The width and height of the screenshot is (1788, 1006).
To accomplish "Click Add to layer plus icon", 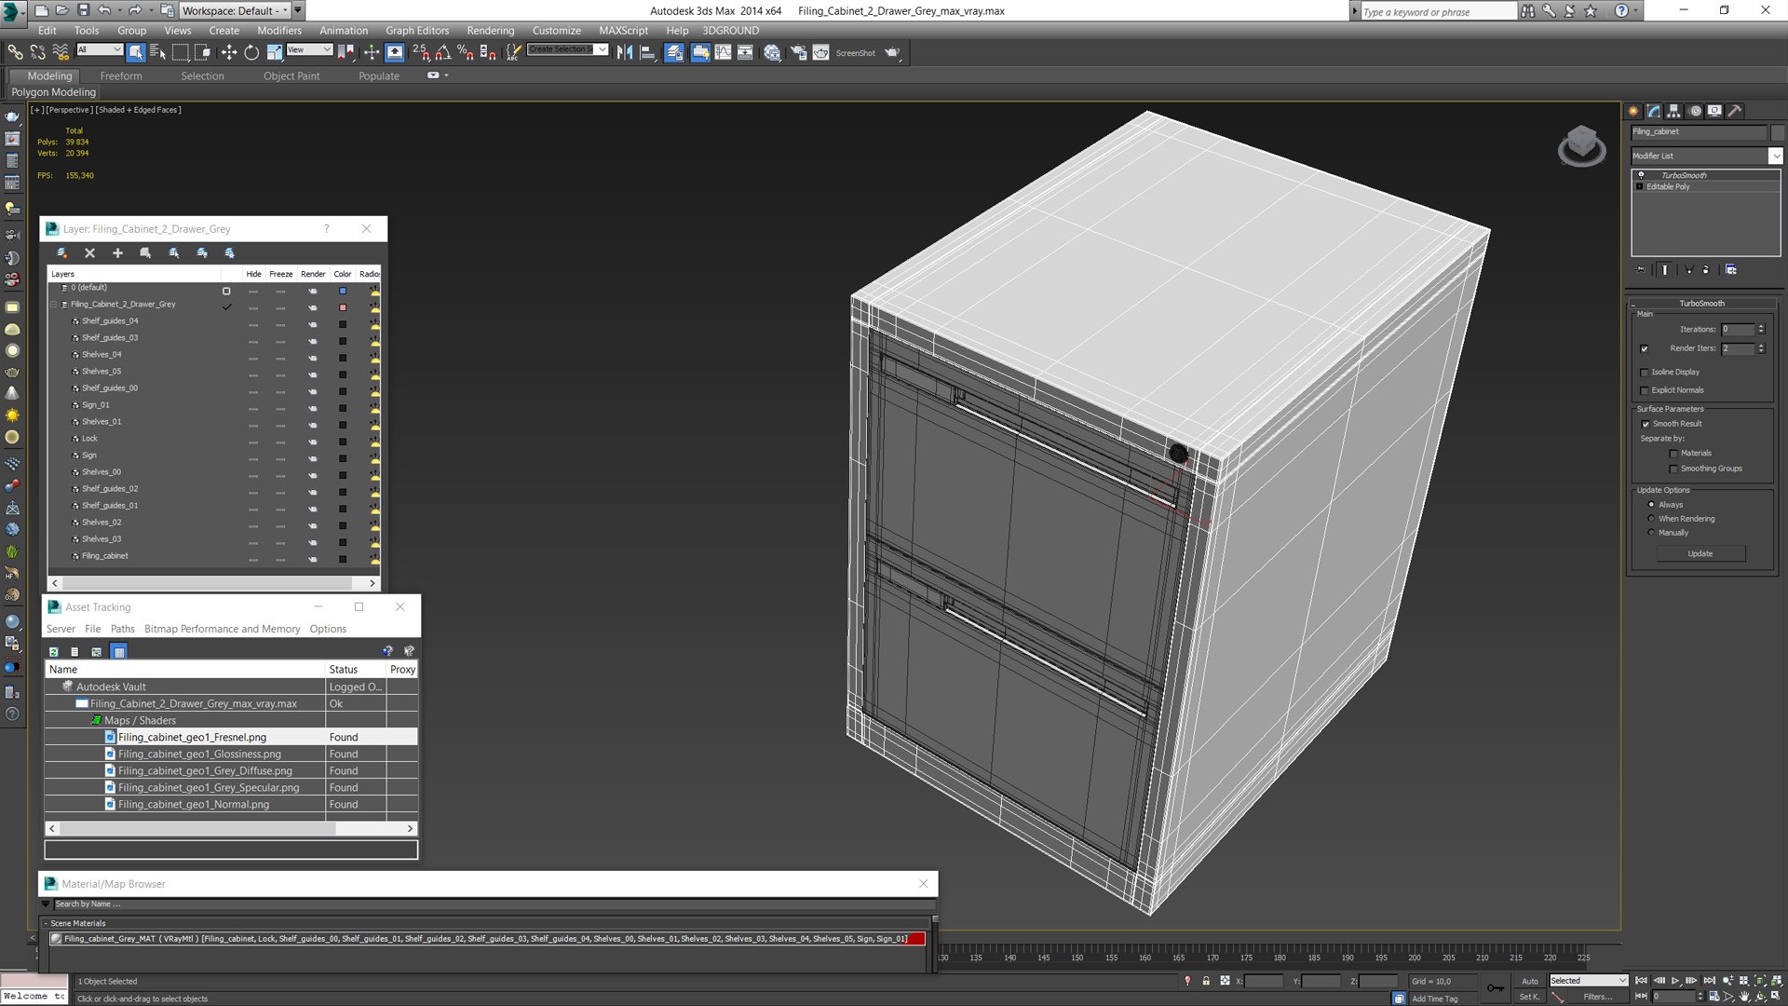I will tap(117, 252).
